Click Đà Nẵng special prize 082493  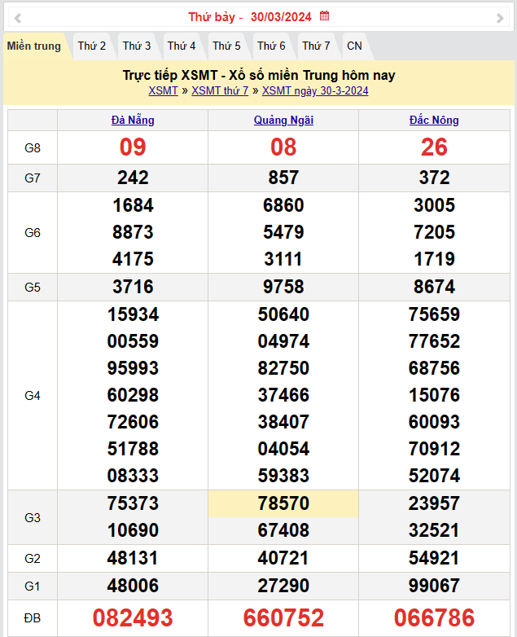click(x=133, y=618)
